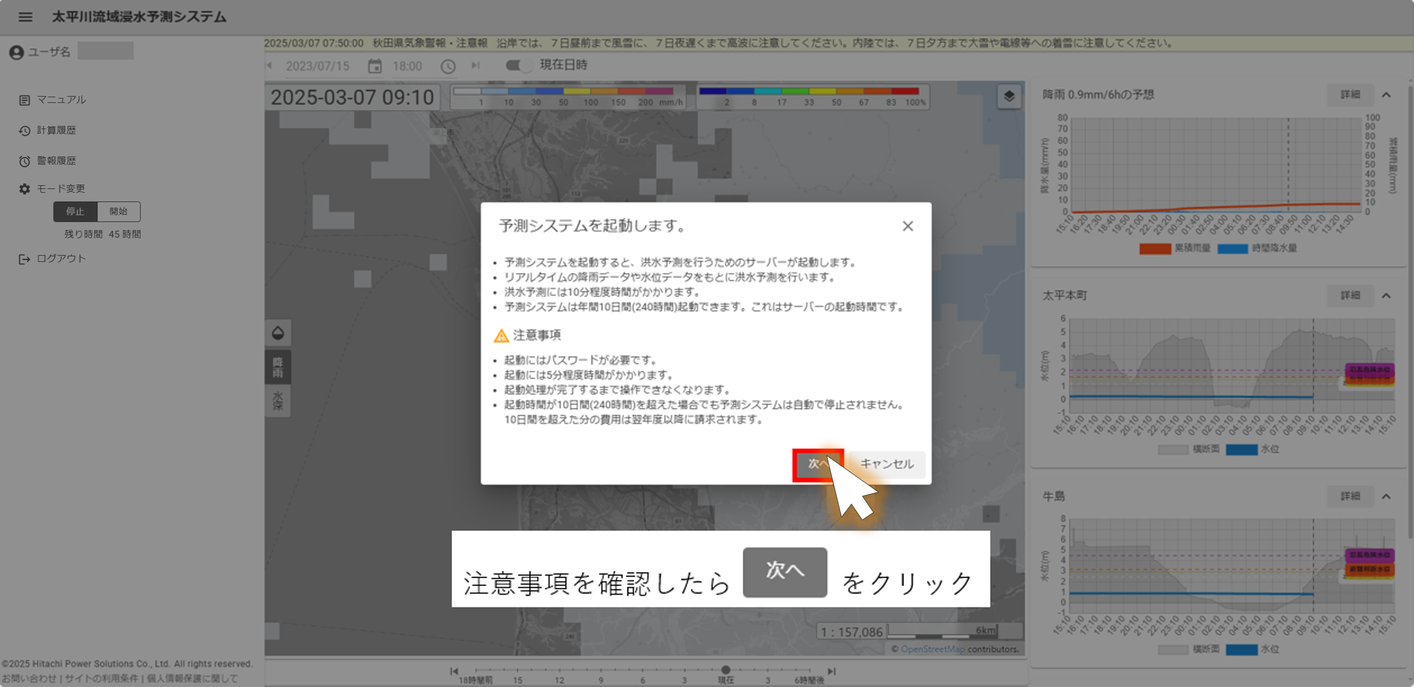The image size is (1414, 687).
Task: Click the キャンセル button
Action: (x=886, y=464)
